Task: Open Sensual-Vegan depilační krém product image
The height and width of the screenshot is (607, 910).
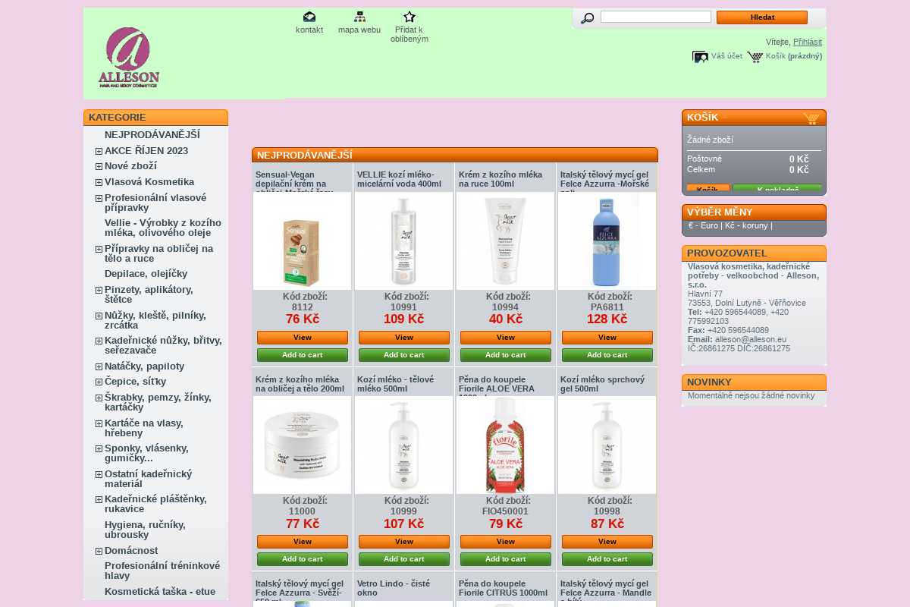Action: 303,241
